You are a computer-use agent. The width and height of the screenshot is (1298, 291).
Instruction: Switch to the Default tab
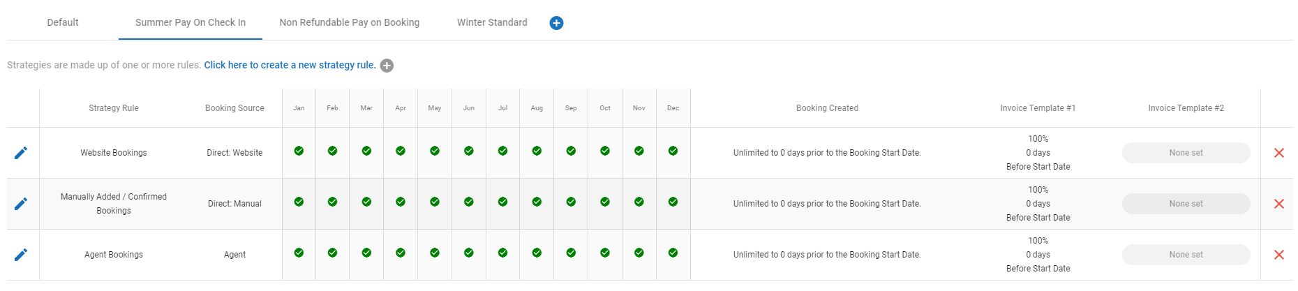click(x=63, y=22)
